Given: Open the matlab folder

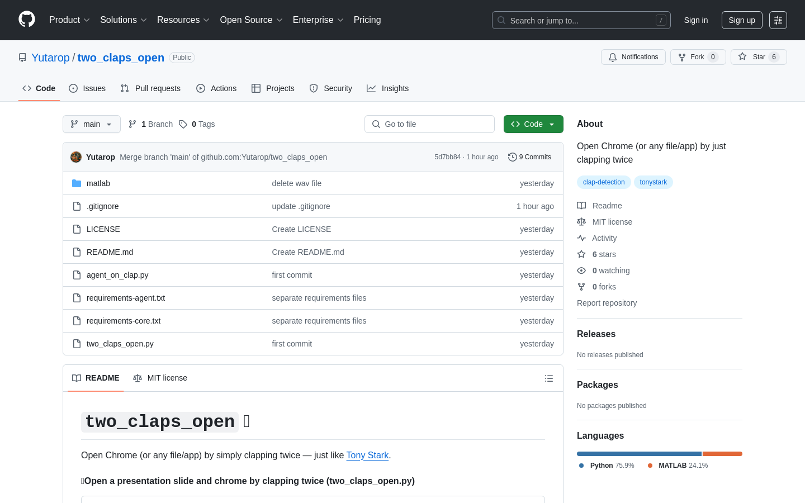Looking at the screenshot, I should click(98, 183).
